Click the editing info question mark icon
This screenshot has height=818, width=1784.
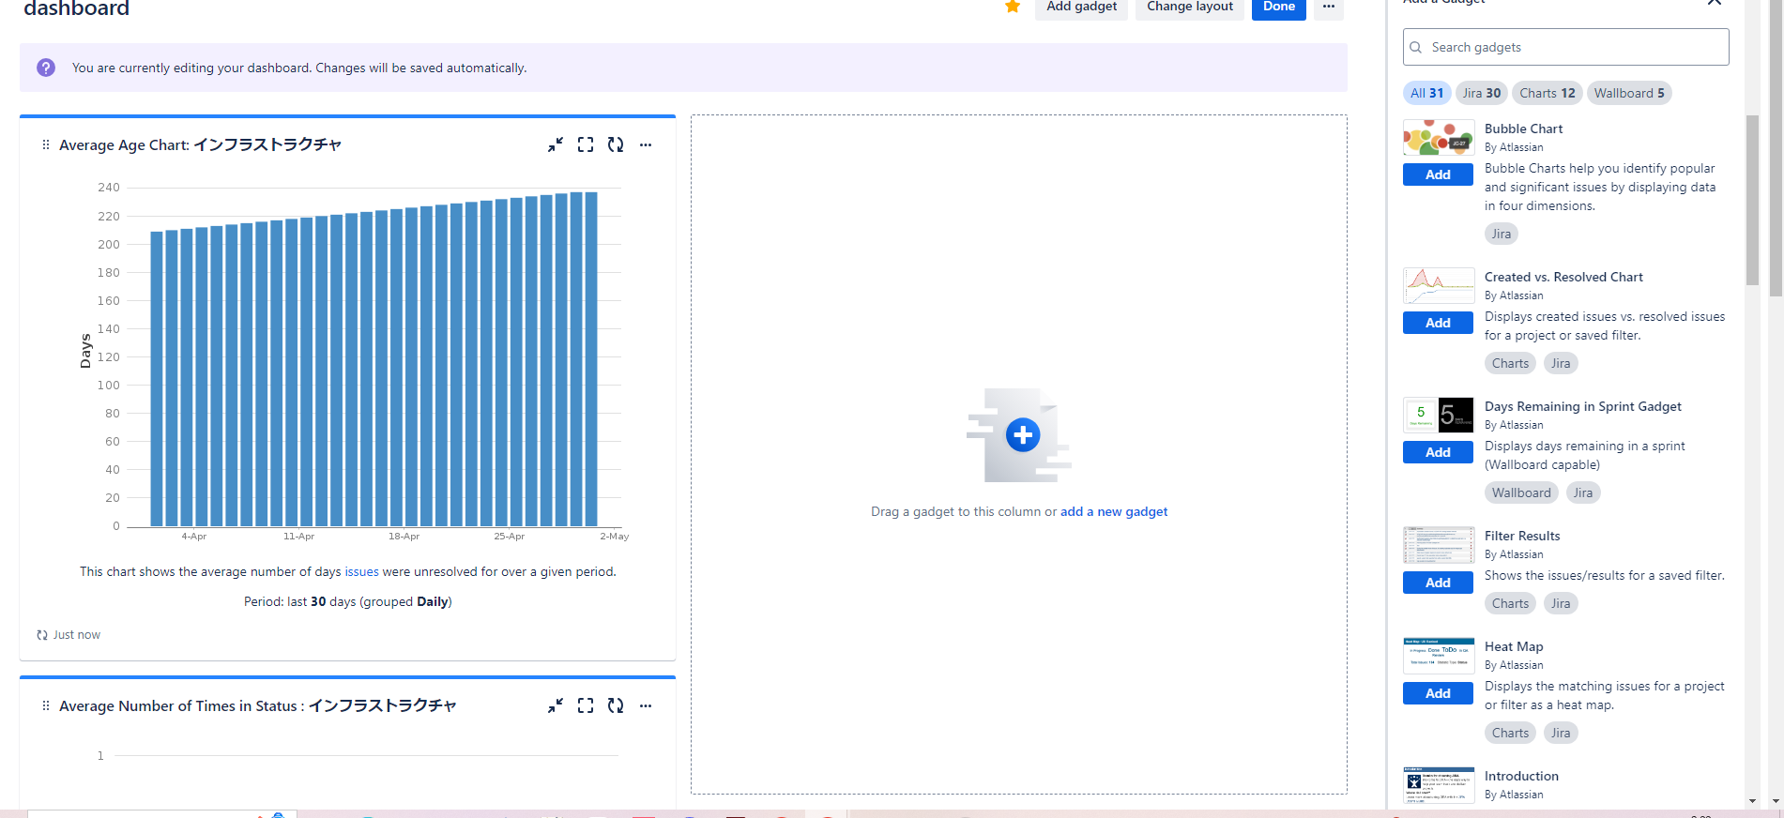[x=46, y=68]
